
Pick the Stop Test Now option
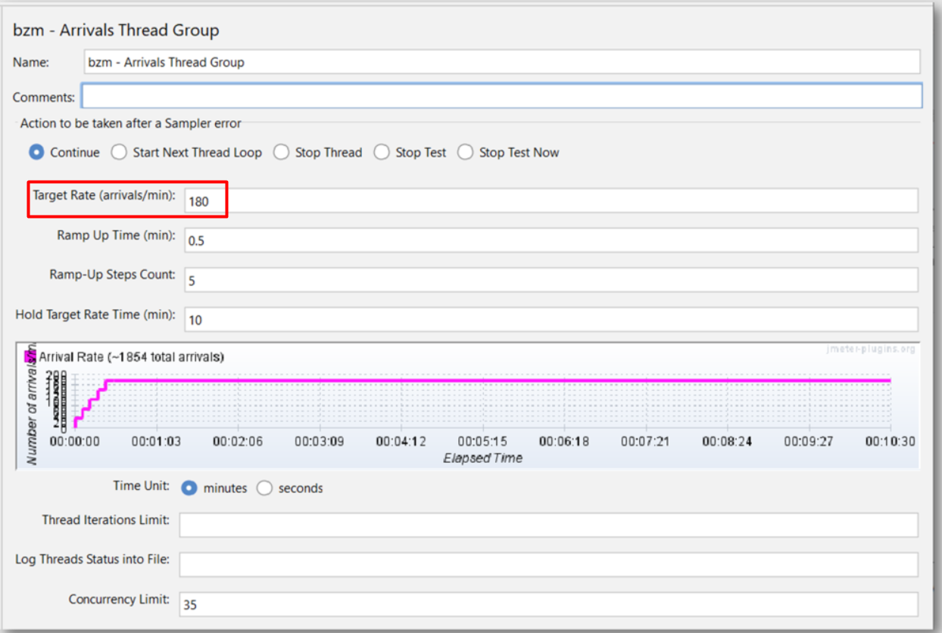pos(466,152)
